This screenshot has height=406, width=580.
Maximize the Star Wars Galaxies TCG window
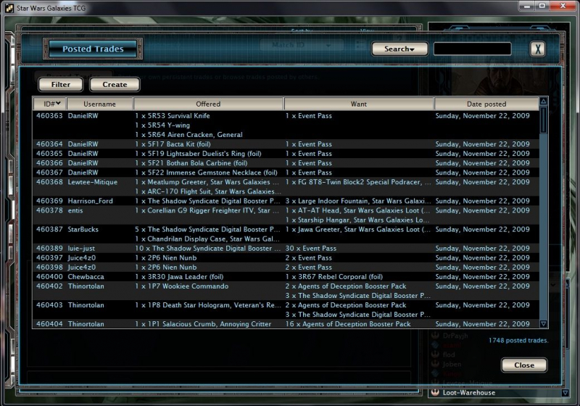tap(542, 6)
